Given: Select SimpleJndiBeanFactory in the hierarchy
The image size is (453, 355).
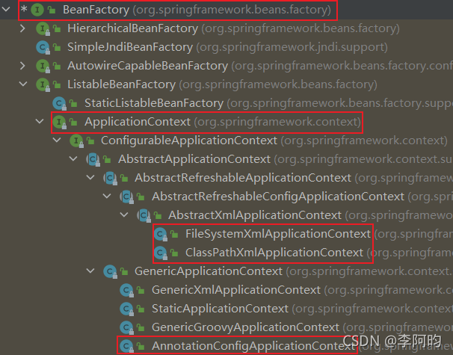Looking at the screenshot, I should [x=130, y=47].
